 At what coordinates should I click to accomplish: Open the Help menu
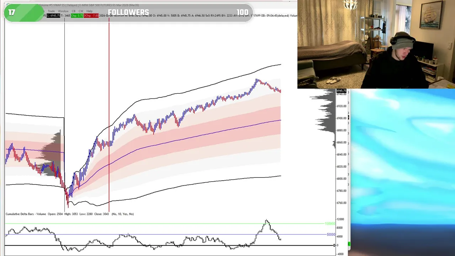pos(89,11)
